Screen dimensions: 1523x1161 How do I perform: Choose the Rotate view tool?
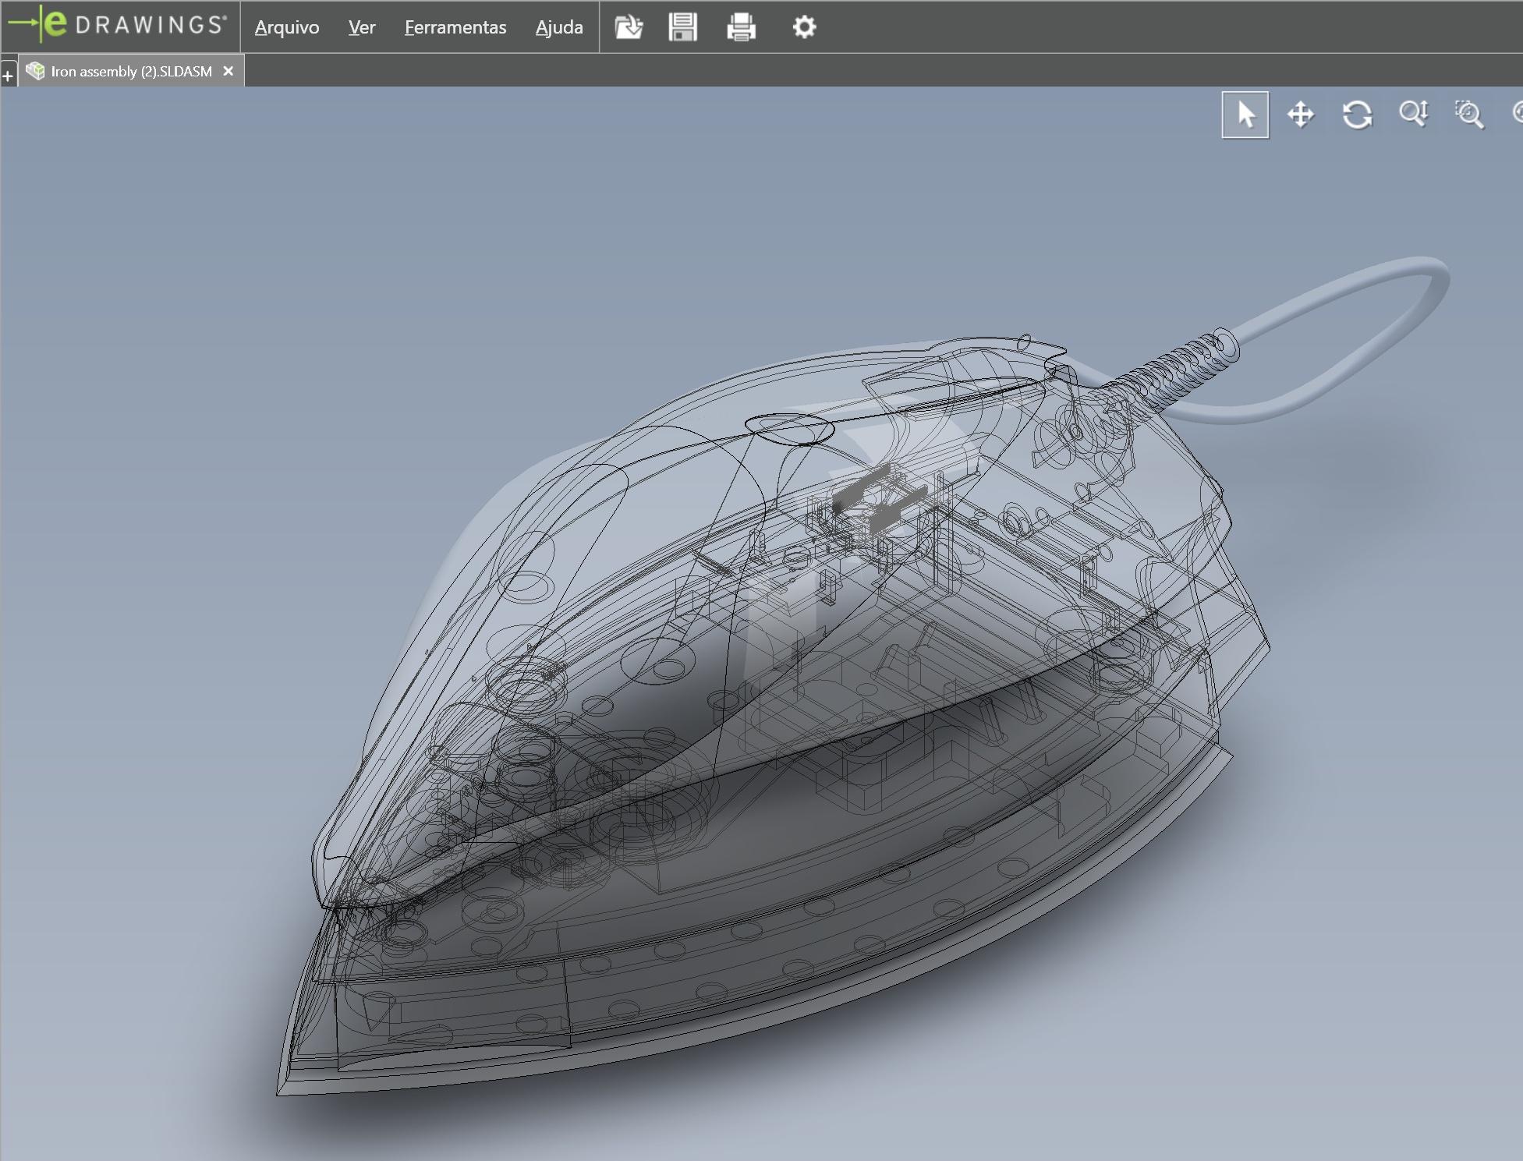click(1357, 115)
